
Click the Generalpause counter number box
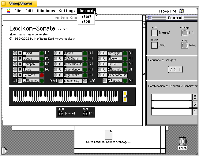104,75
